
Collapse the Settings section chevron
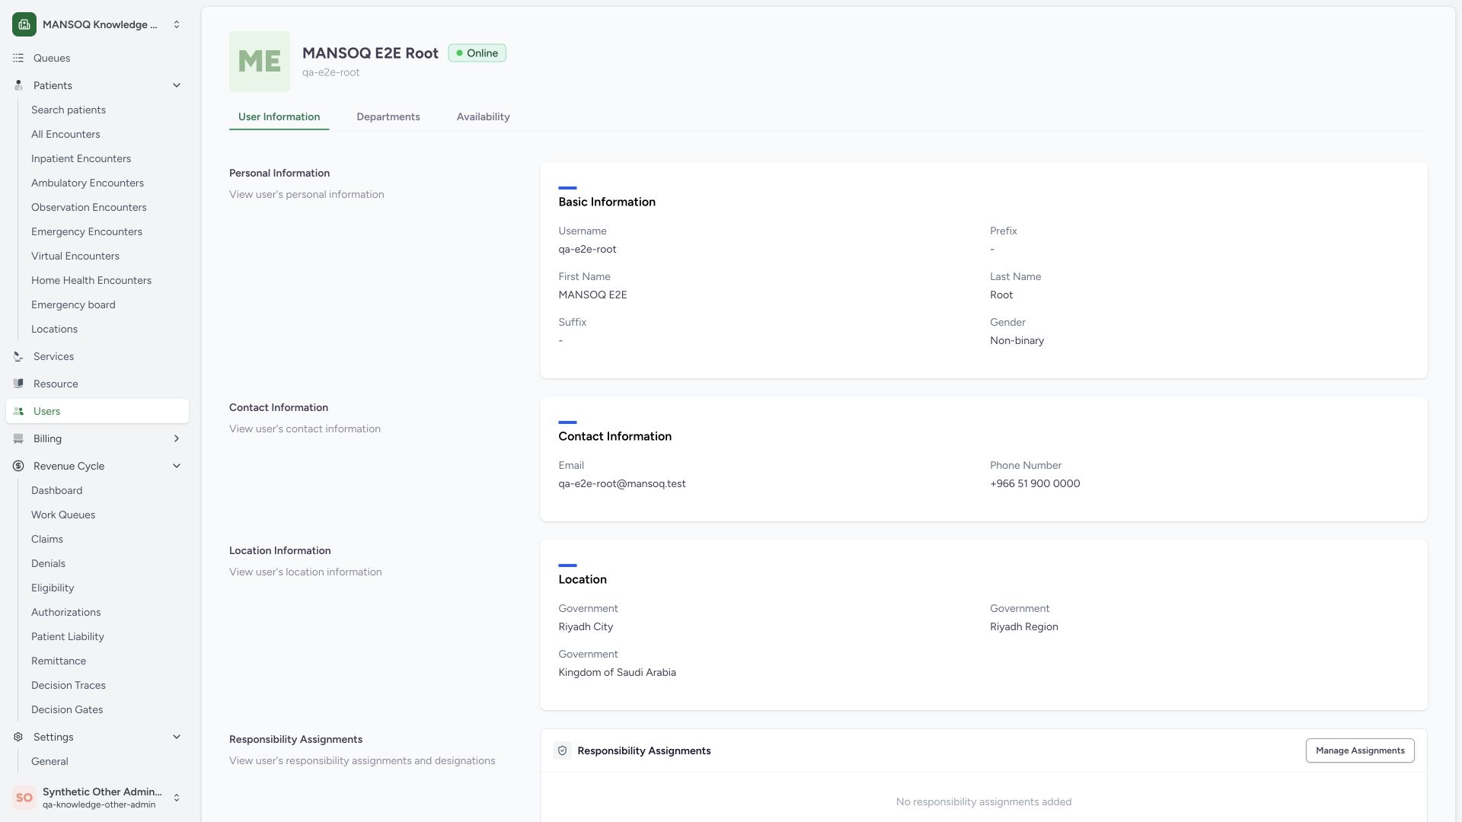[x=177, y=737]
